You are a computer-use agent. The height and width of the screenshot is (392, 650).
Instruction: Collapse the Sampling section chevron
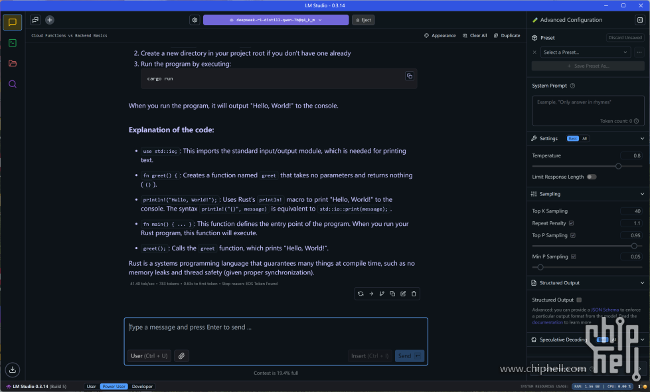(x=642, y=194)
